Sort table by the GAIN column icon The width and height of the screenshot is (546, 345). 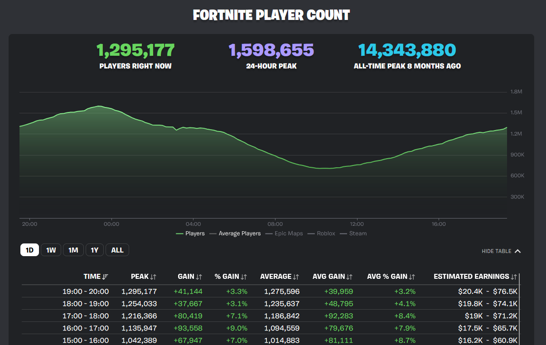pyautogui.click(x=199, y=277)
